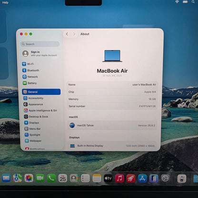The image size is (198, 198).
Task: Open Bluetooth settings in the sidebar
Action: tap(31, 70)
